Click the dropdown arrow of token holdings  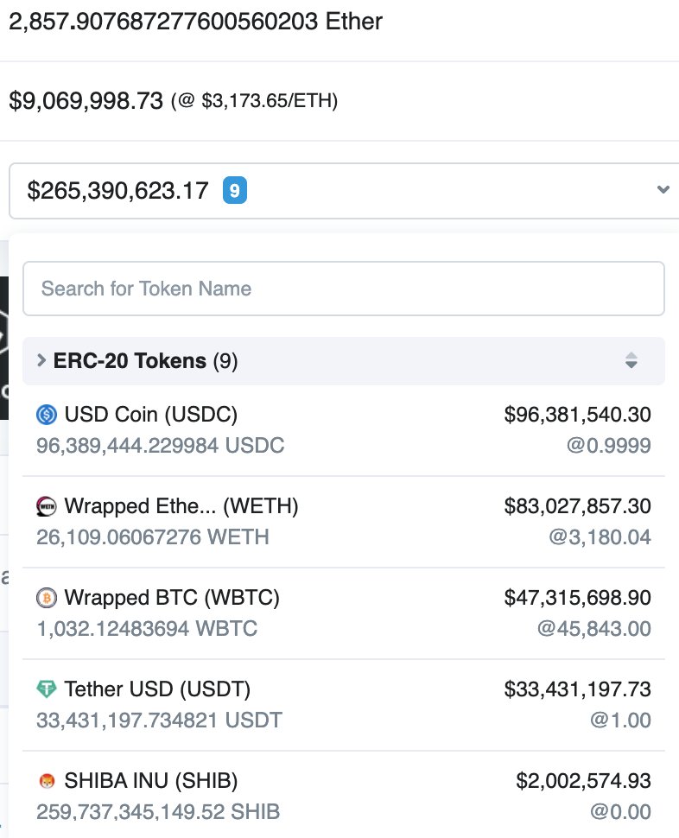click(663, 190)
